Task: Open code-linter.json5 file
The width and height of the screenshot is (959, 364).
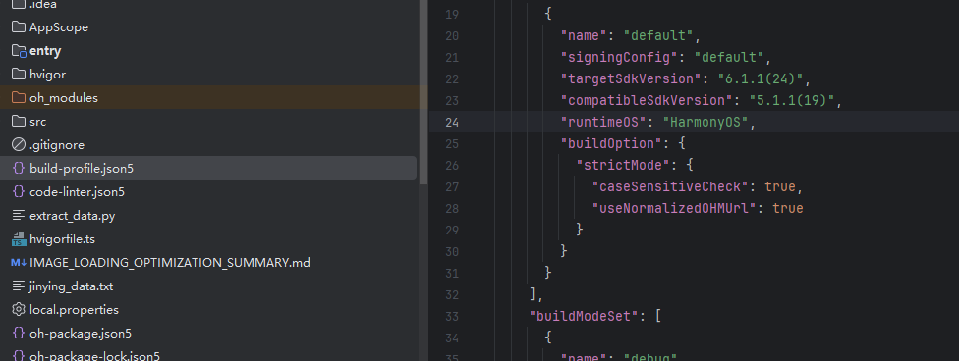Action: 208,192
